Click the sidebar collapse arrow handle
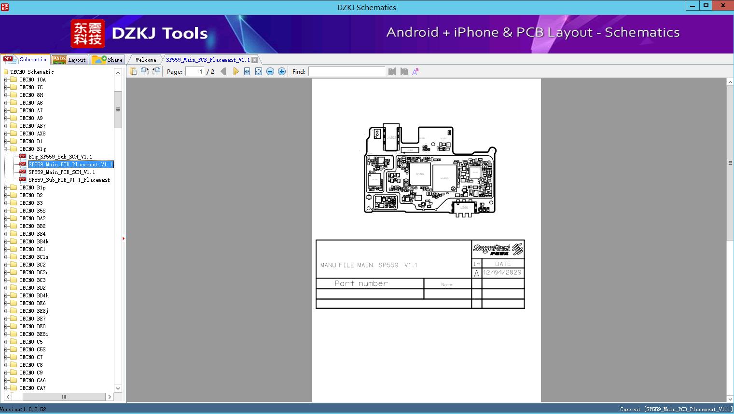The image size is (734, 414). pyautogui.click(x=124, y=239)
